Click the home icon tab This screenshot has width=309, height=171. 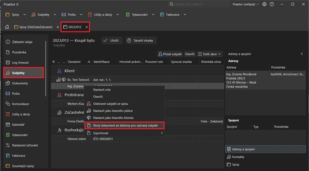tap(7, 27)
